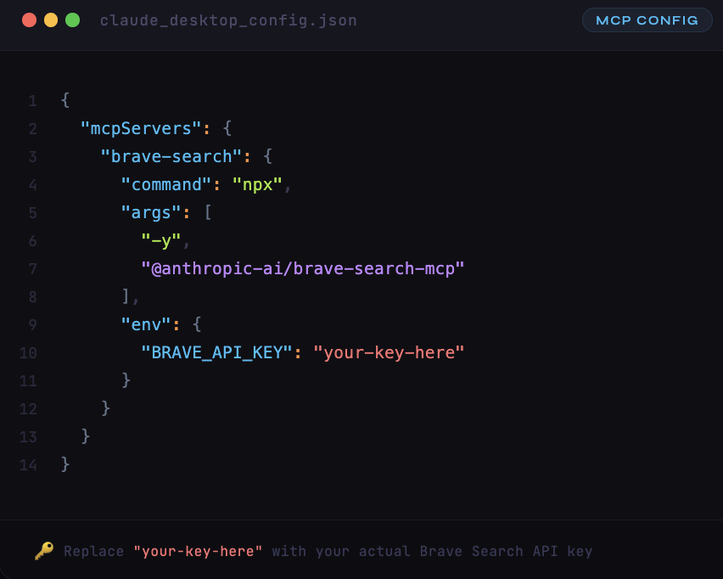Click line number 14 in the gutter
The image size is (723, 579).
pos(28,464)
